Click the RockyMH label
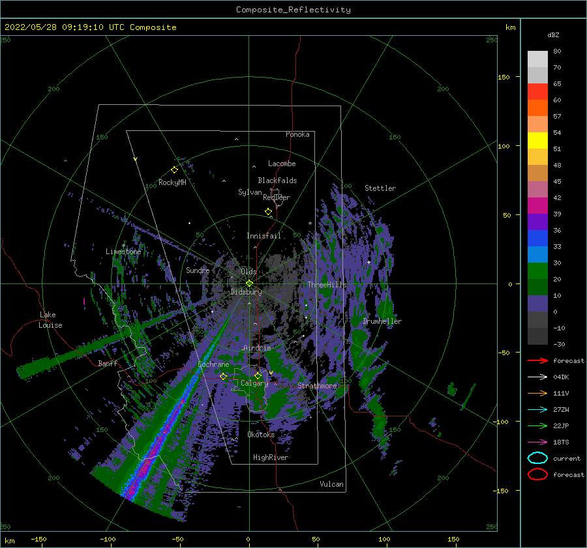 point(172,182)
